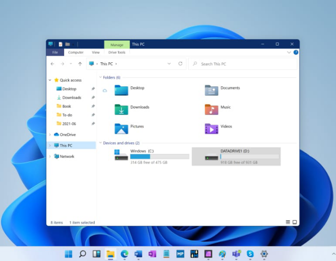336x261 pixels.
Task: Launch Microsoft Edge from the taskbar
Action: click(x=125, y=254)
